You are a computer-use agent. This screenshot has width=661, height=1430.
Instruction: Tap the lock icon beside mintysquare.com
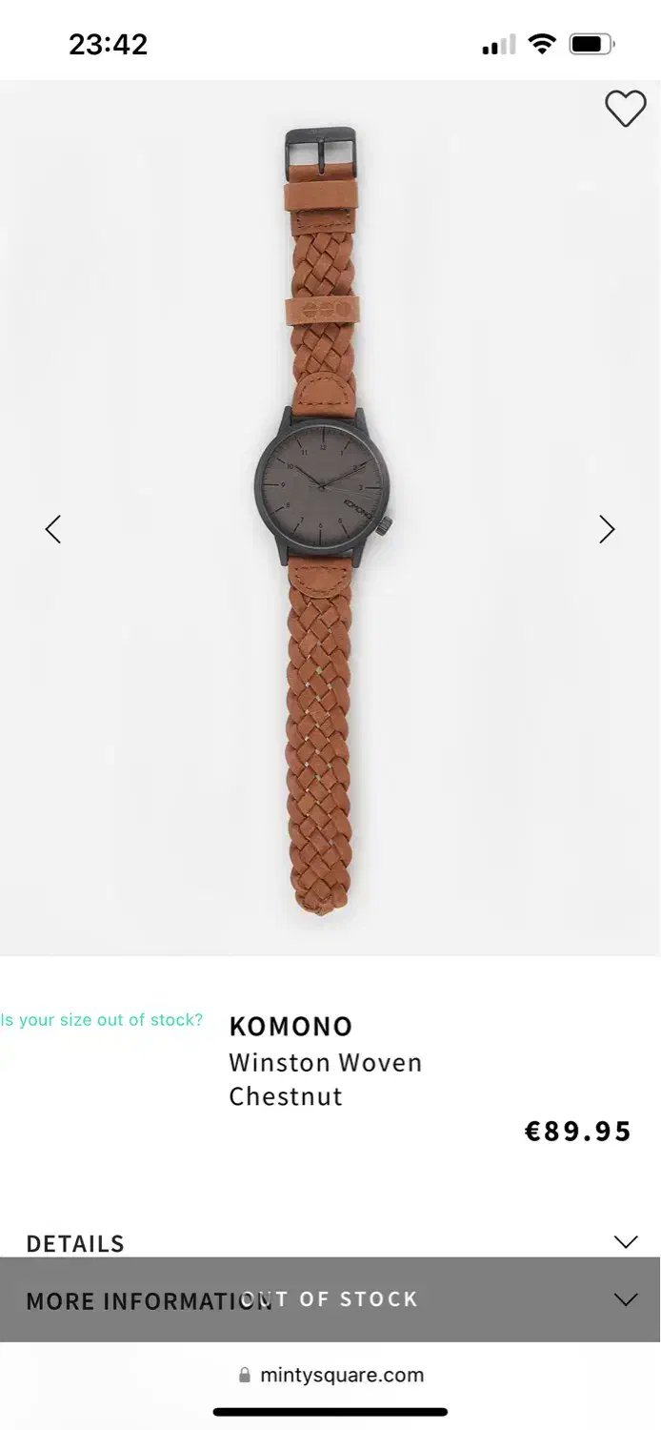(245, 1375)
